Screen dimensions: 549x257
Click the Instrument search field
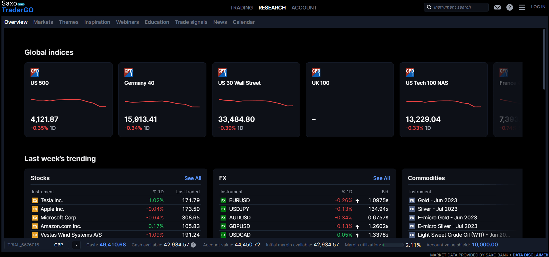[x=456, y=7]
